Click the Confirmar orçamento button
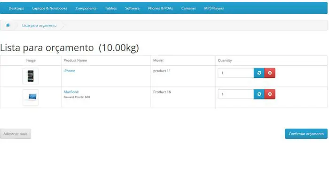 (306, 134)
